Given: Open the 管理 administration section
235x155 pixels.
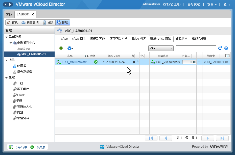Looking at the screenshot, I should tap(63, 22).
